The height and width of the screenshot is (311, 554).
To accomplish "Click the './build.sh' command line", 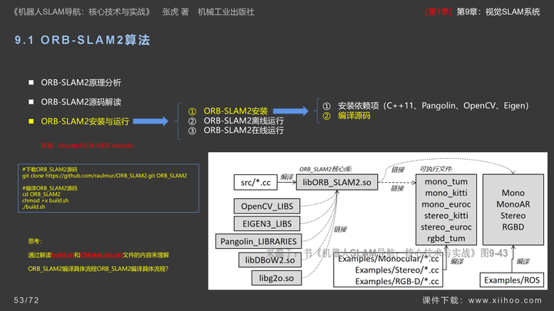I will pos(34,207).
